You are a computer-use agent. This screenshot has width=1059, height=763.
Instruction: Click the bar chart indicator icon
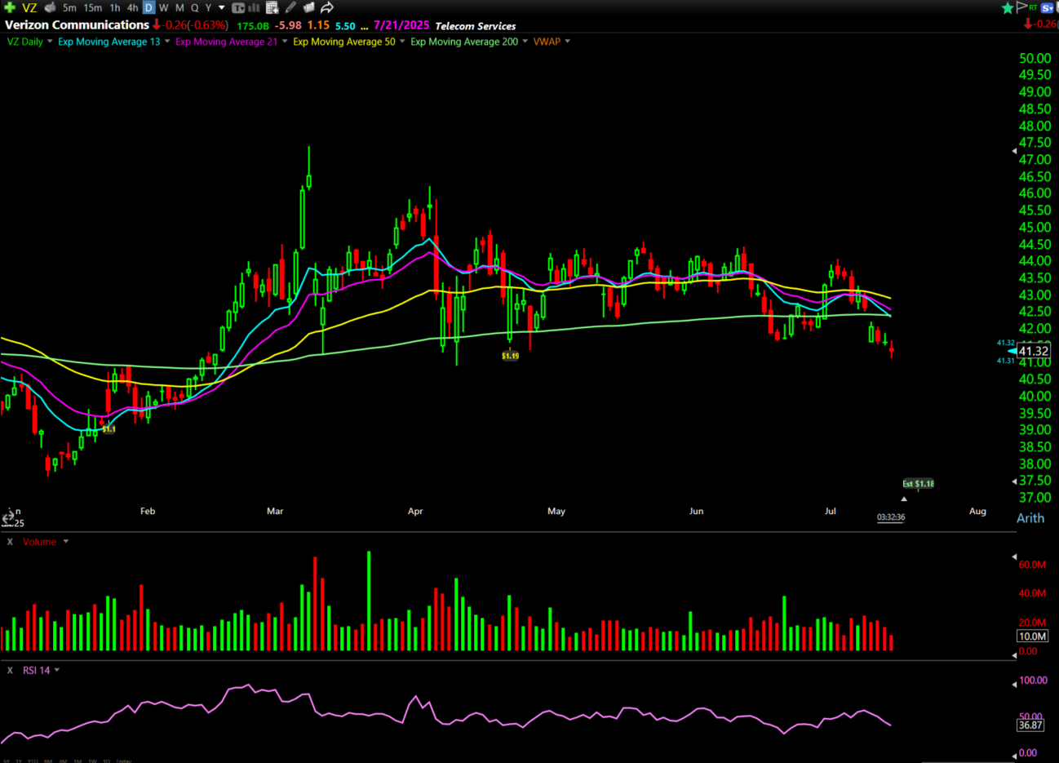(255, 8)
